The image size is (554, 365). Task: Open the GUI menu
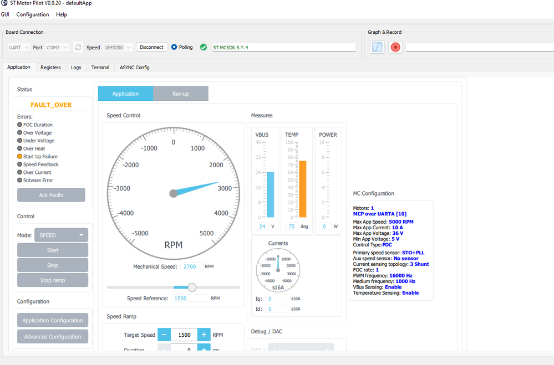coord(5,14)
